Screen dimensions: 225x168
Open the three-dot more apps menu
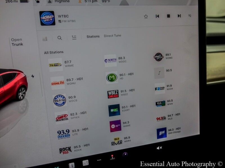point(99,160)
